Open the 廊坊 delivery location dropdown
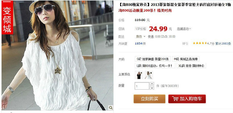The height and width of the screenshot is (113, 233). tap(141, 37)
